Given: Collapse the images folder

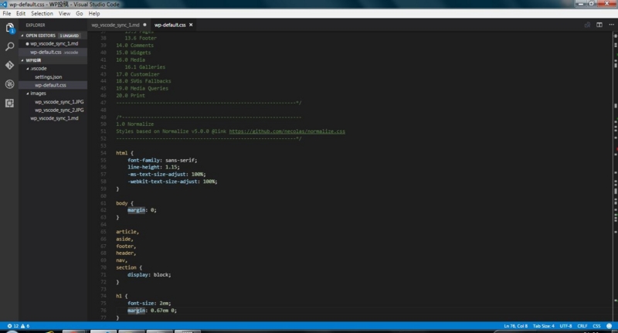Looking at the screenshot, I should (28, 93).
